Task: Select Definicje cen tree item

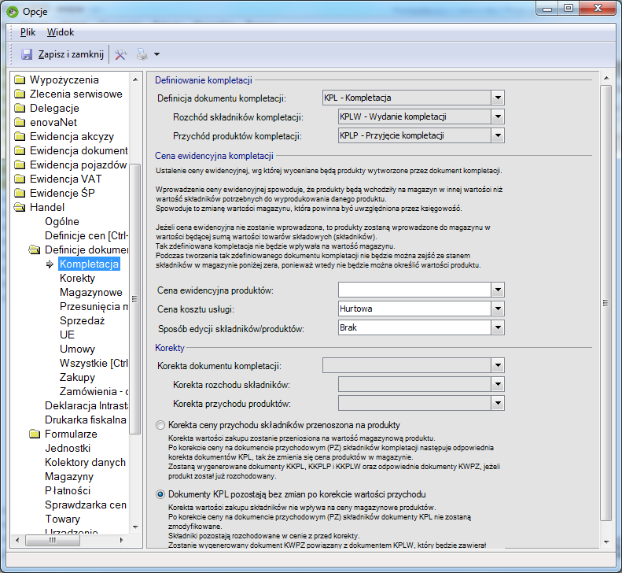Action: coord(86,236)
